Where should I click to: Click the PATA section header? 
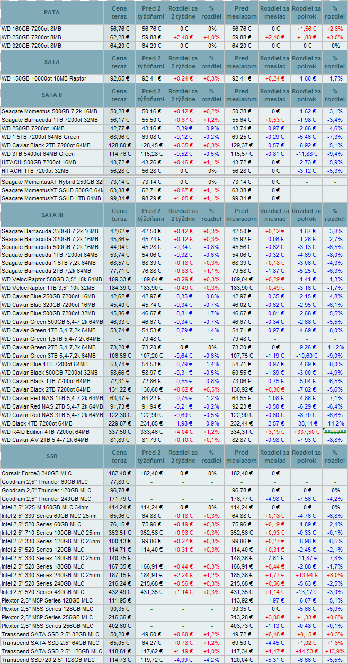(x=52, y=12)
